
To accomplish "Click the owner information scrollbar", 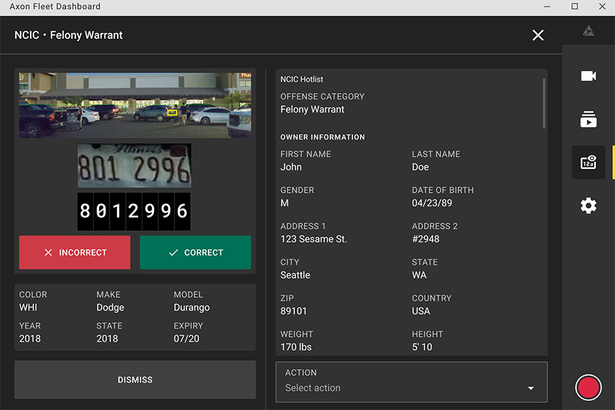I will coord(544,103).
